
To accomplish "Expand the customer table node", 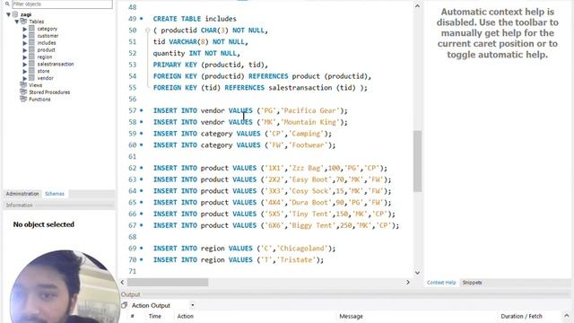I will [x=25, y=36].
